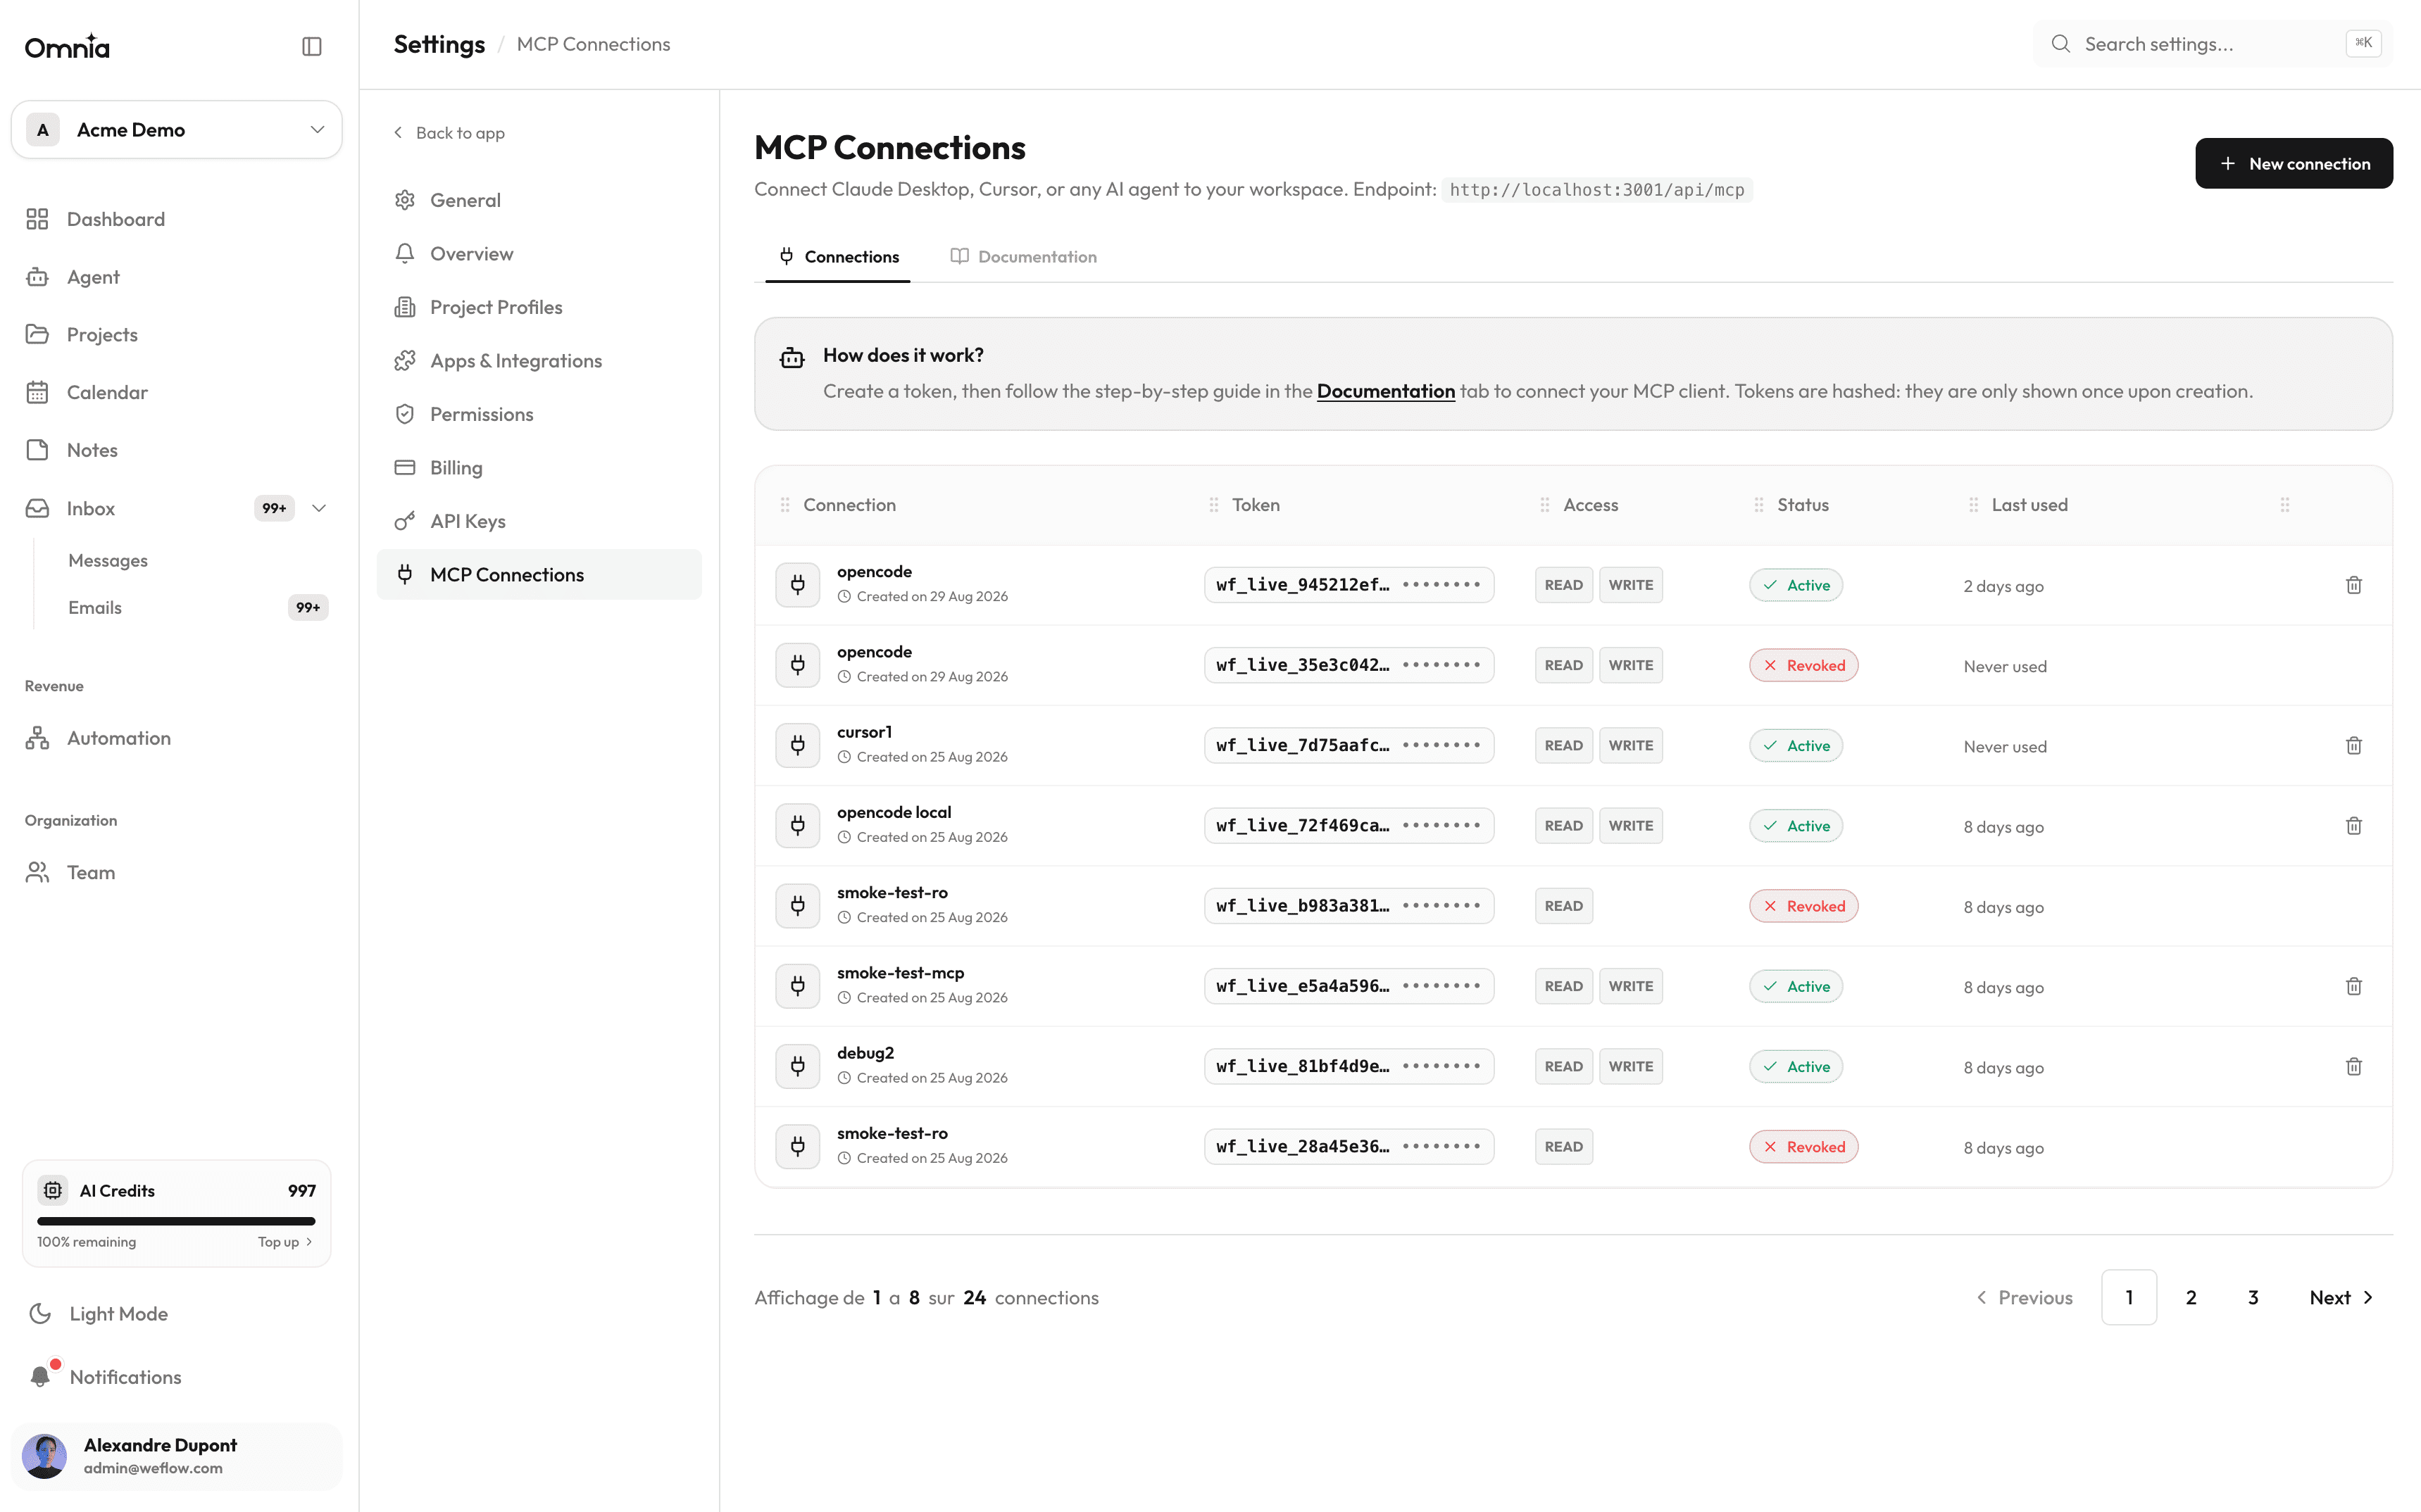The image size is (2421, 1512).
Task: Click the Search settings field
Action: pos(2213,44)
